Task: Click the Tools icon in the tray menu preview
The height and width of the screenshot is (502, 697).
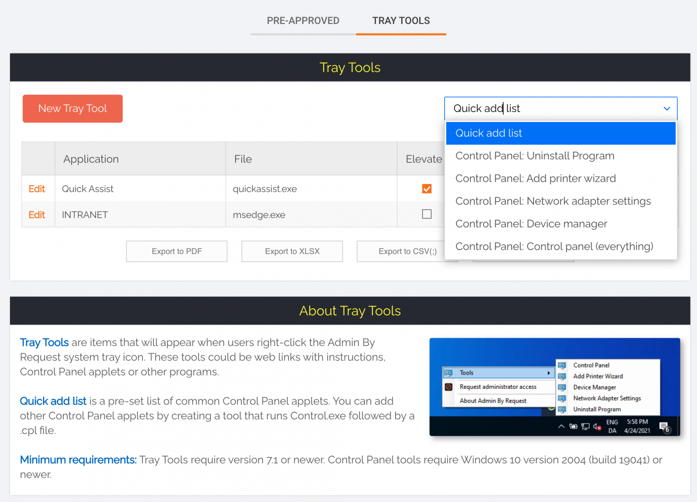Action: coord(448,373)
